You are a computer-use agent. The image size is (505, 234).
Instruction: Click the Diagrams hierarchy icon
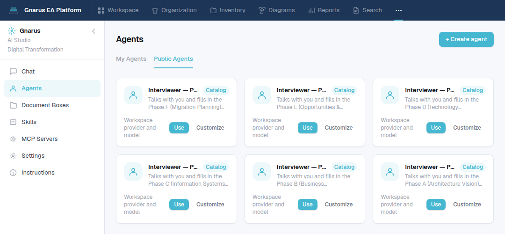coord(262,10)
